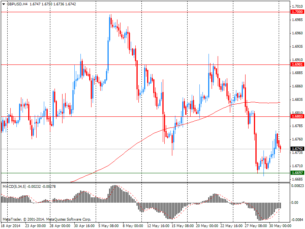The image size is (305, 229).
Task: Click the 23 Apr 00:00 time label
Action: [35, 226]
